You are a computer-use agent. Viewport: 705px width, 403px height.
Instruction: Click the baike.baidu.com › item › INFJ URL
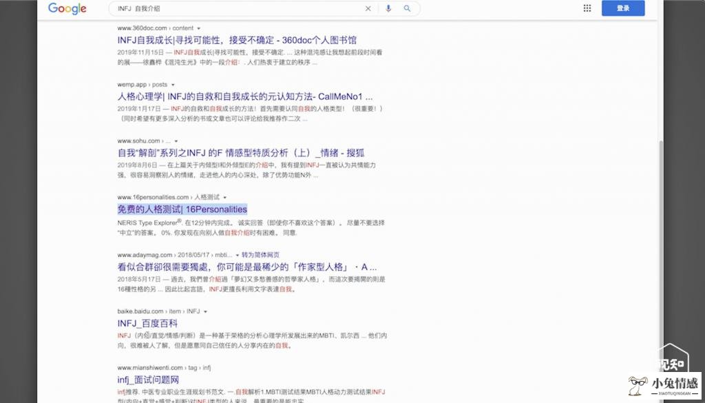(159, 311)
